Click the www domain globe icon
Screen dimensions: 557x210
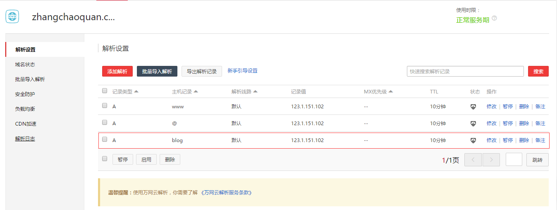tap(12, 17)
